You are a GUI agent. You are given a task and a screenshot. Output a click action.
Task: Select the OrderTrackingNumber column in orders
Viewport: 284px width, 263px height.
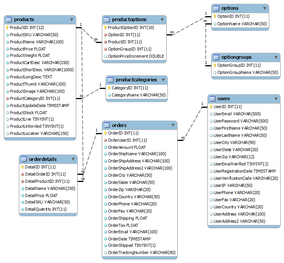[x=142, y=252]
